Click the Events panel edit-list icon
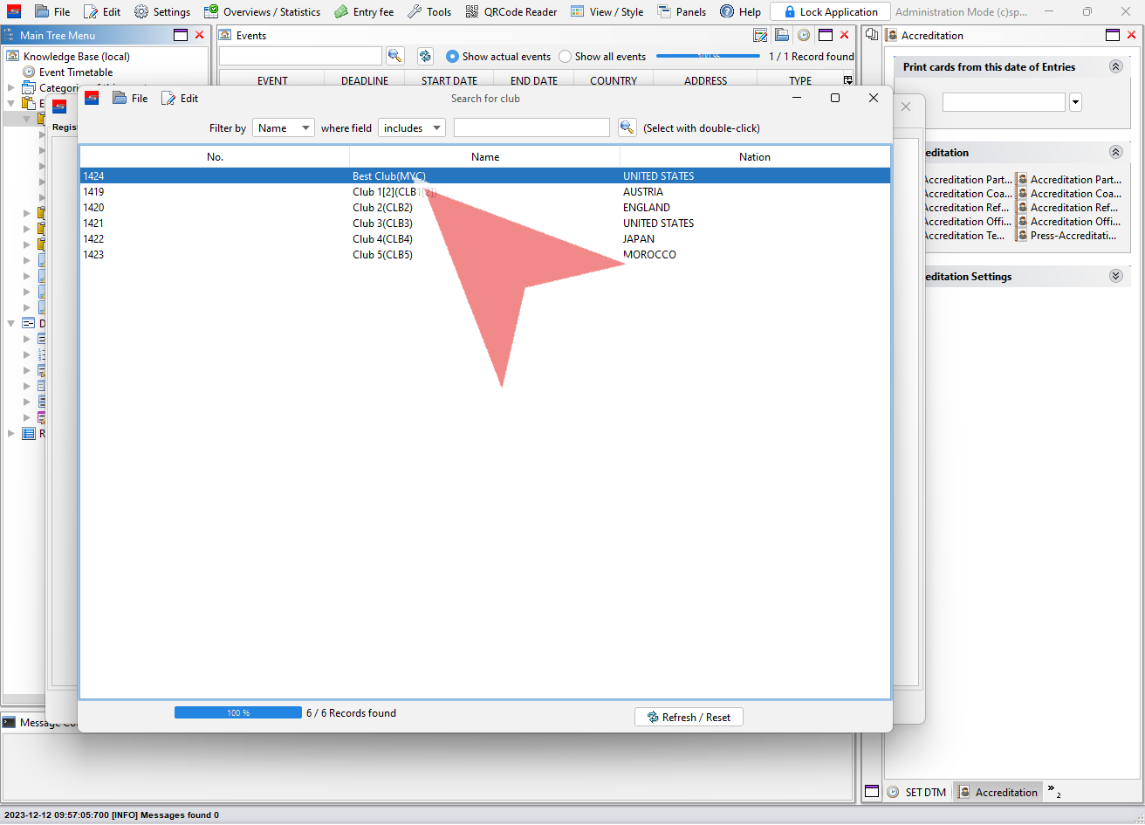 pos(760,36)
